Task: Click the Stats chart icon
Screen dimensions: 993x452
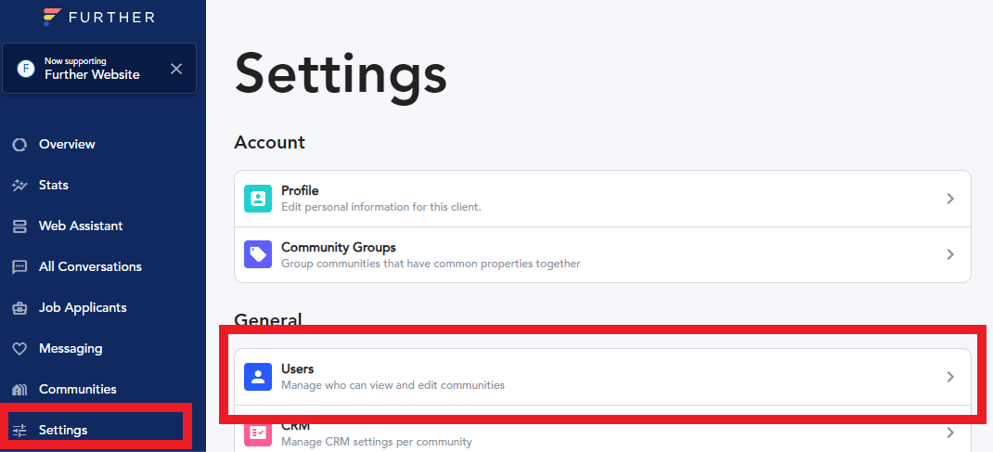Action: (19, 186)
